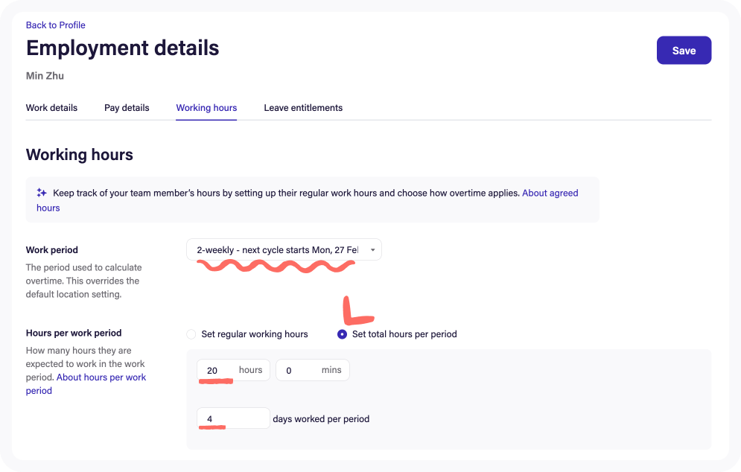Open the About agreed hours link
Viewport: 741px width, 472px height.
pyautogui.click(x=550, y=192)
